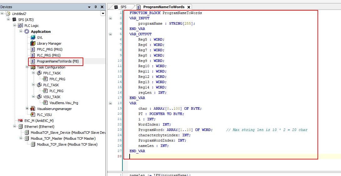Click the Modbus_TCP_Slave icon
341x176 pixels.
point(33,144)
